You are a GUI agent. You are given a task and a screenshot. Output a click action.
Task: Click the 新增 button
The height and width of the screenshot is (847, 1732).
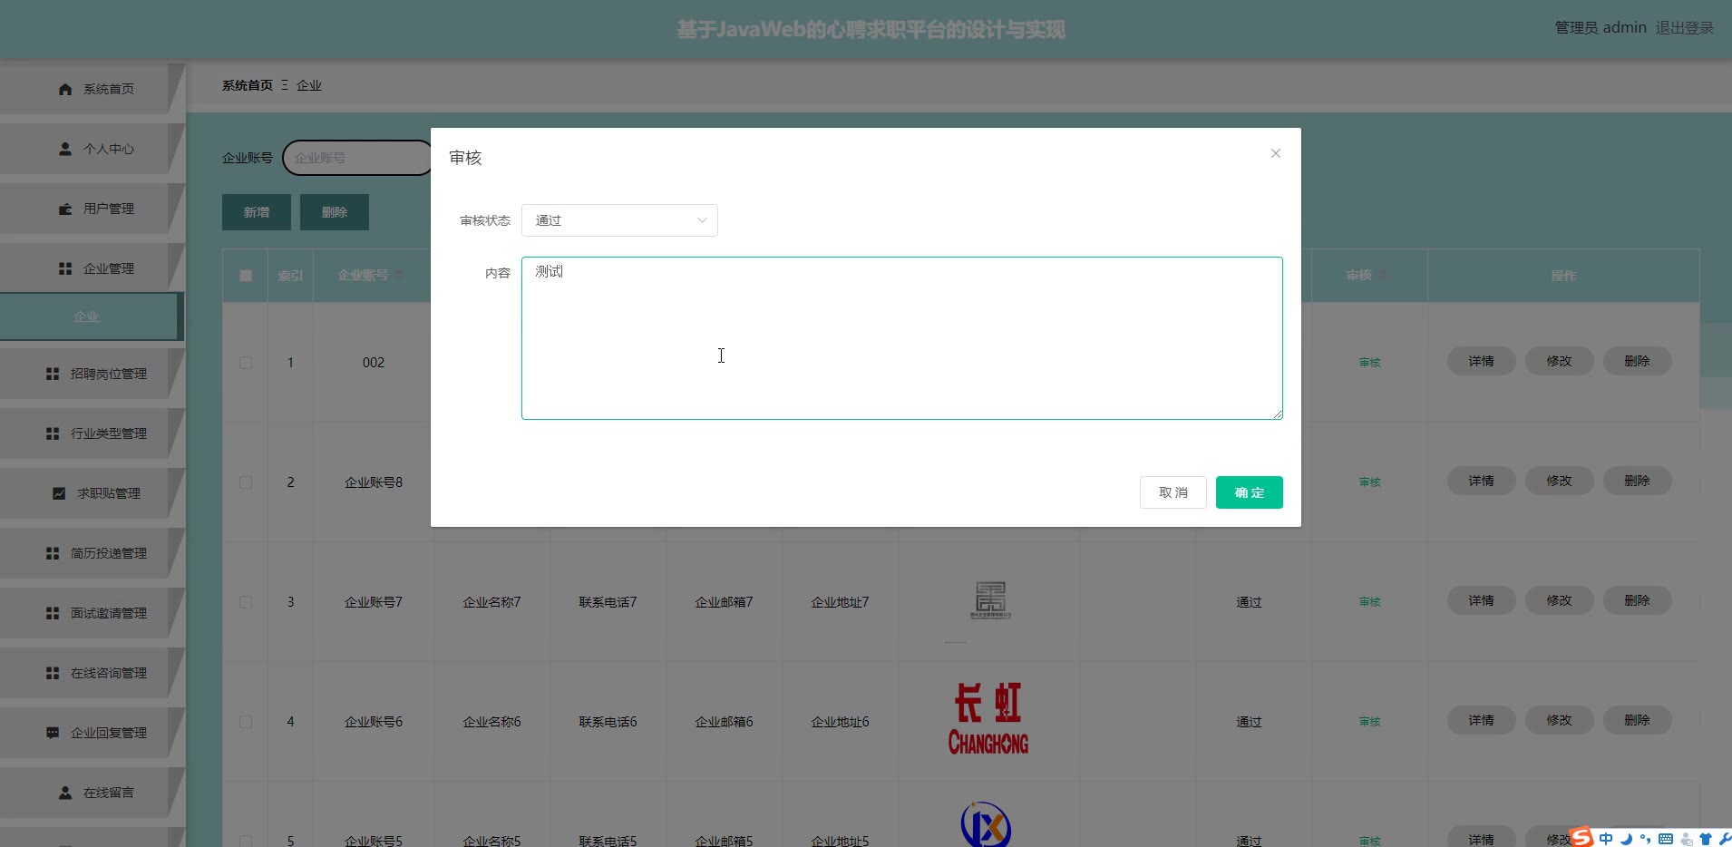click(257, 212)
